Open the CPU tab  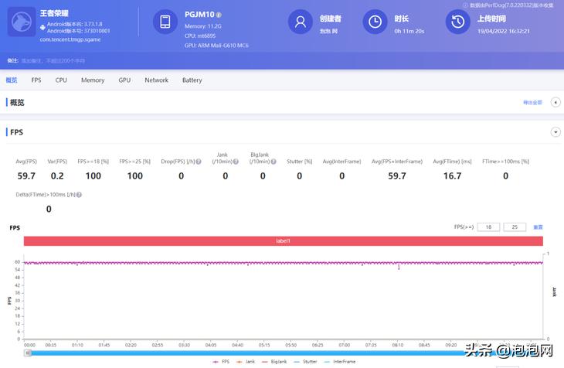[61, 80]
